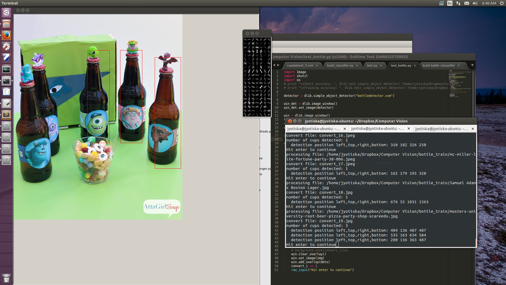The width and height of the screenshot is (506, 285).
Task: Click the volume indicator in top bar
Action: tap(475, 3)
